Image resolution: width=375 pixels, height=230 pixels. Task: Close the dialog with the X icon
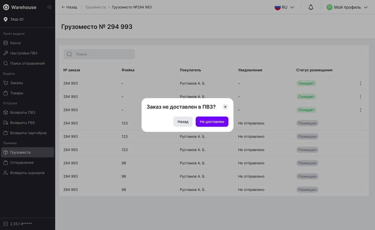pyautogui.click(x=225, y=107)
